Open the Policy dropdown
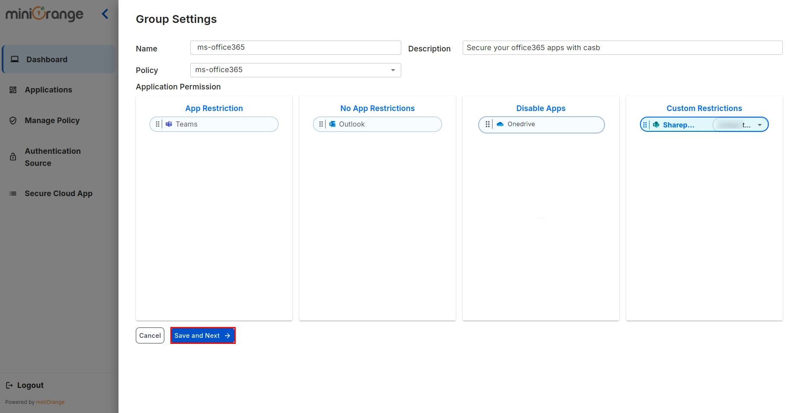 pos(295,70)
